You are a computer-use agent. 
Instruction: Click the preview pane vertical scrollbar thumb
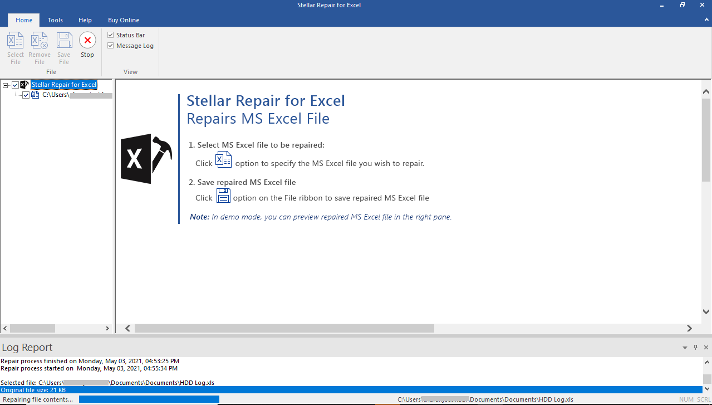click(706, 140)
